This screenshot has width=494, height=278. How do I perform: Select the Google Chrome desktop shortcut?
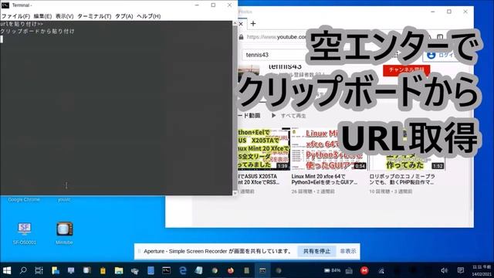(24, 199)
